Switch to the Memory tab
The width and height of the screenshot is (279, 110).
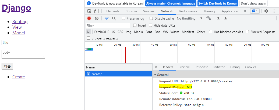tap(209, 11)
